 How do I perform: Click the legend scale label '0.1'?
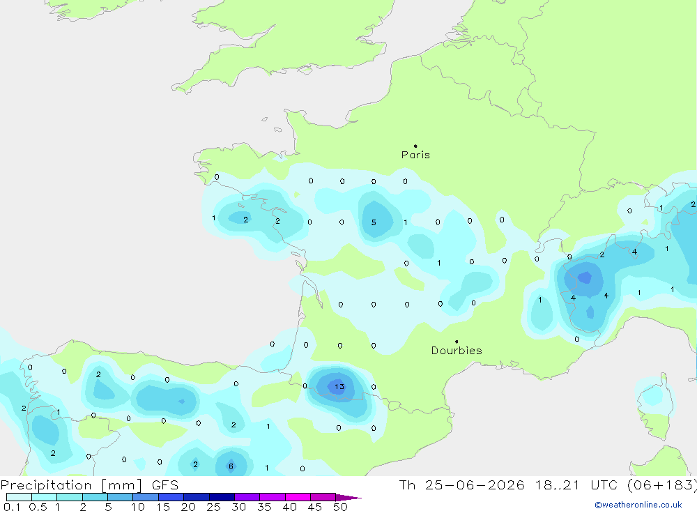[x=12, y=507]
